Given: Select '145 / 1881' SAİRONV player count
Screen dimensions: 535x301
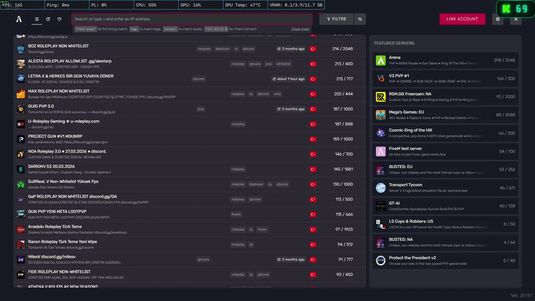Looking at the screenshot, I should (343, 169).
